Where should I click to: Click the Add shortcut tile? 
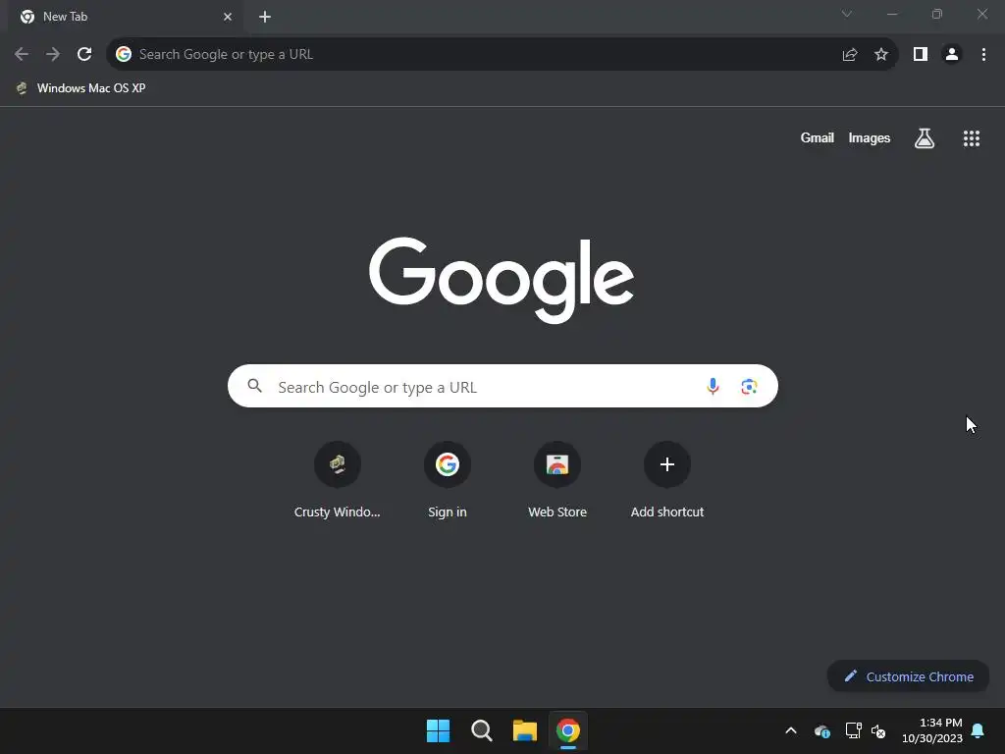[667, 480]
